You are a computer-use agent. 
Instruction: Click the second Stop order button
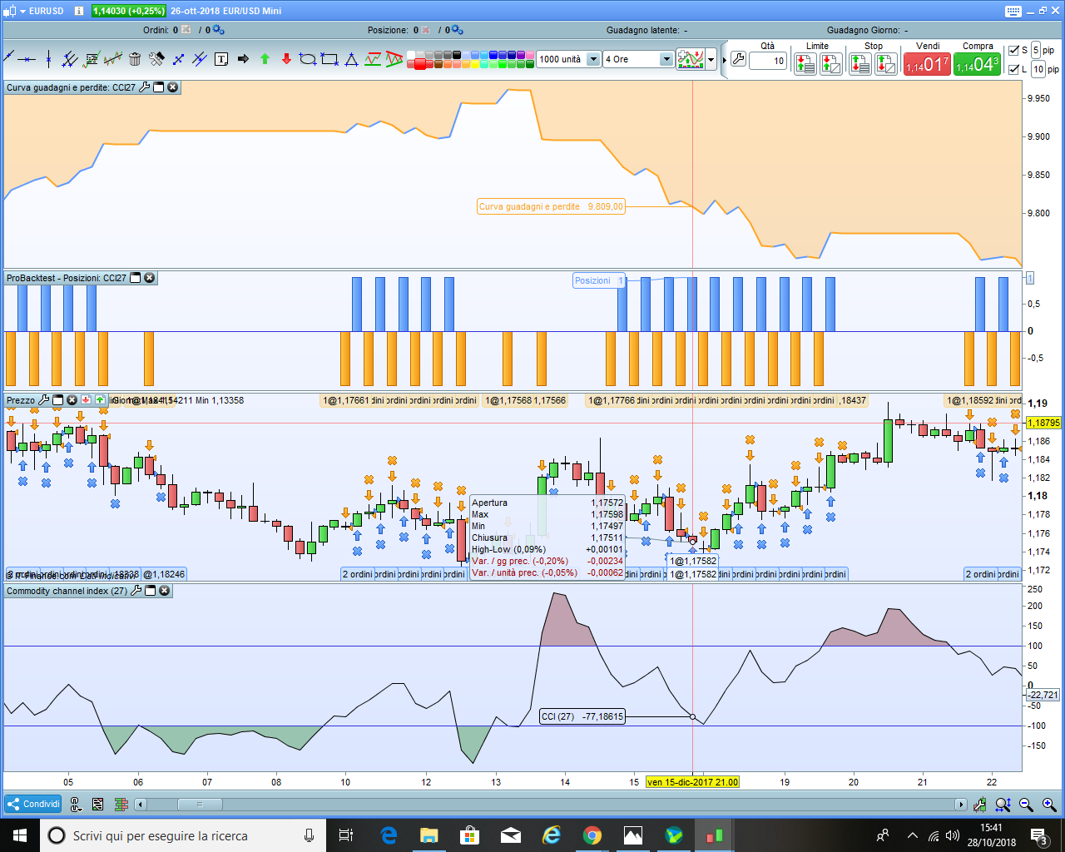[886, 64]
